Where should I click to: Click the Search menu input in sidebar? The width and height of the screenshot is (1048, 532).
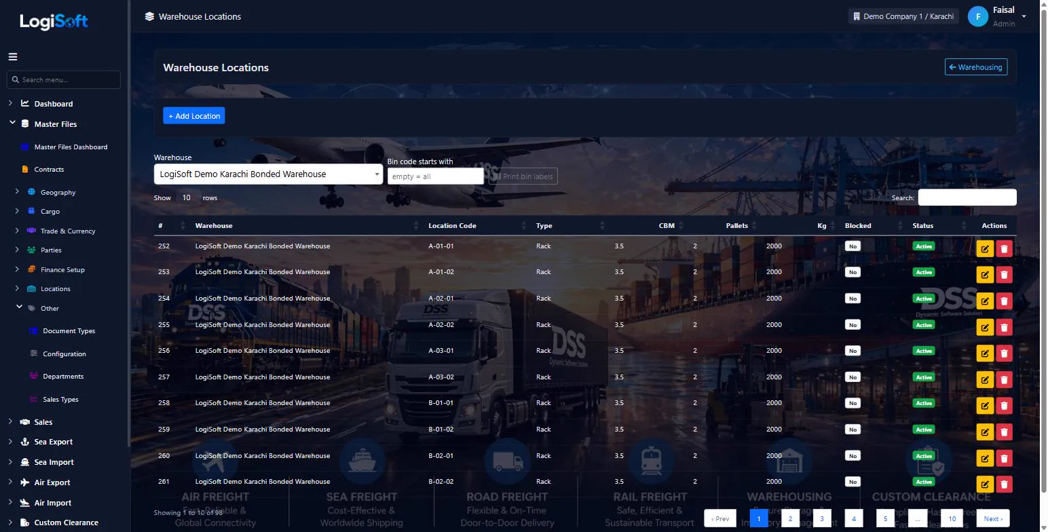(64, 79)
